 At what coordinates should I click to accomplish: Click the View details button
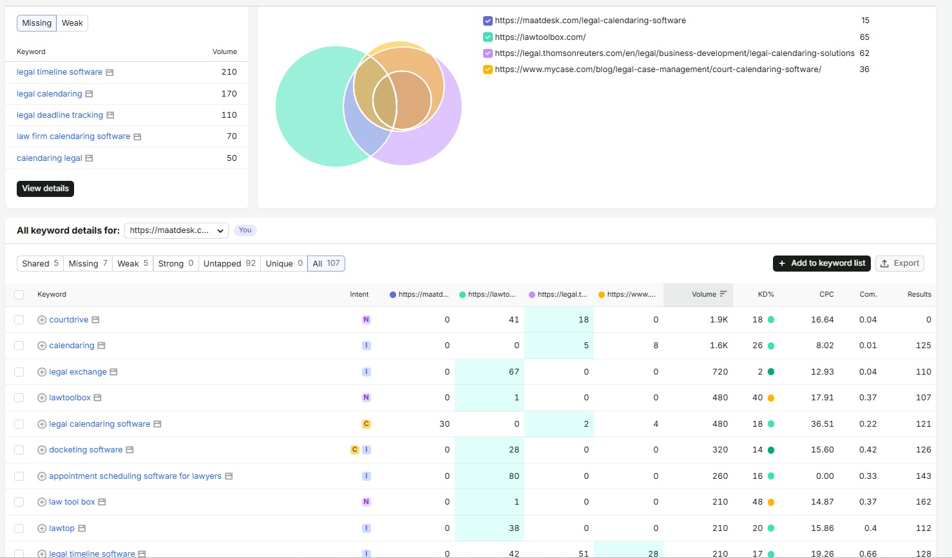coord(45,189)
